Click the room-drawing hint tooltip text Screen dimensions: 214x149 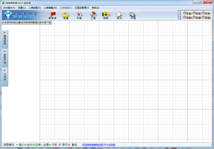(27, 23)
